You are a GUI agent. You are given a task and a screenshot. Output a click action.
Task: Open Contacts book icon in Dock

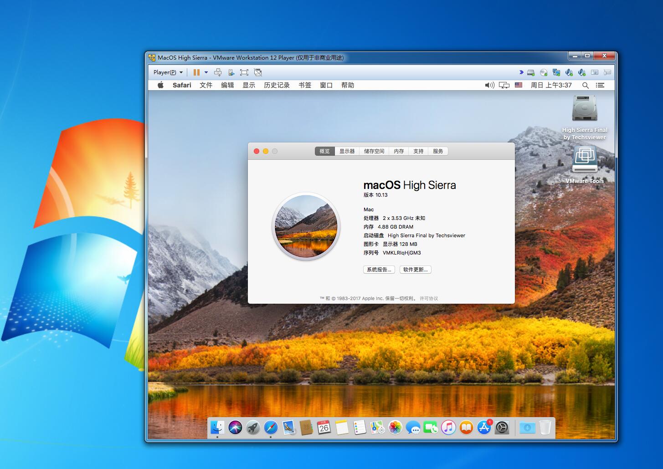tap(306, 427)
